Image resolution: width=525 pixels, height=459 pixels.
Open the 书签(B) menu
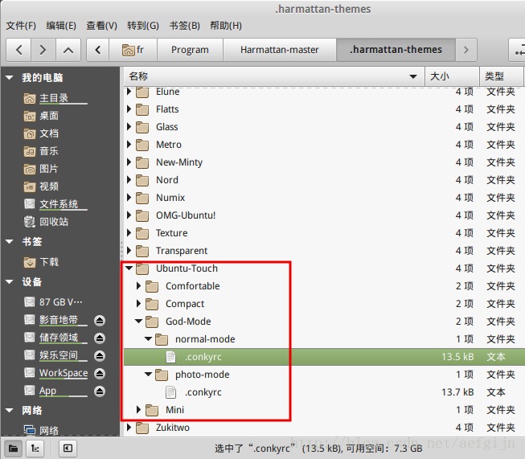[x=184, y=26]
